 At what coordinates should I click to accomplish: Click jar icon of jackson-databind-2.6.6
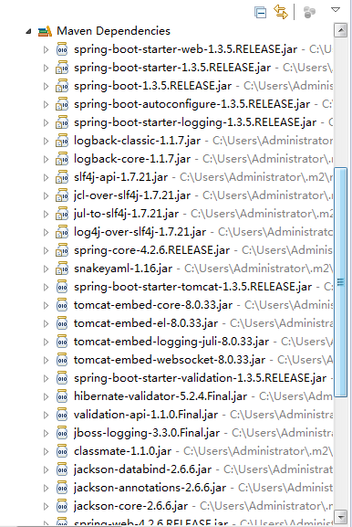point(62,469)
